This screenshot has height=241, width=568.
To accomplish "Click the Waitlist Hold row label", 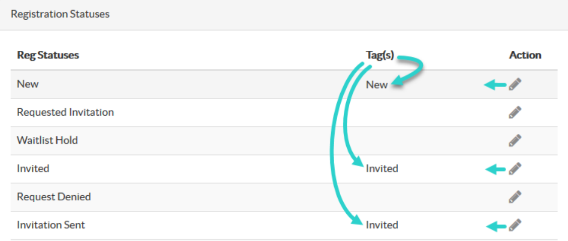I will 47,140.
